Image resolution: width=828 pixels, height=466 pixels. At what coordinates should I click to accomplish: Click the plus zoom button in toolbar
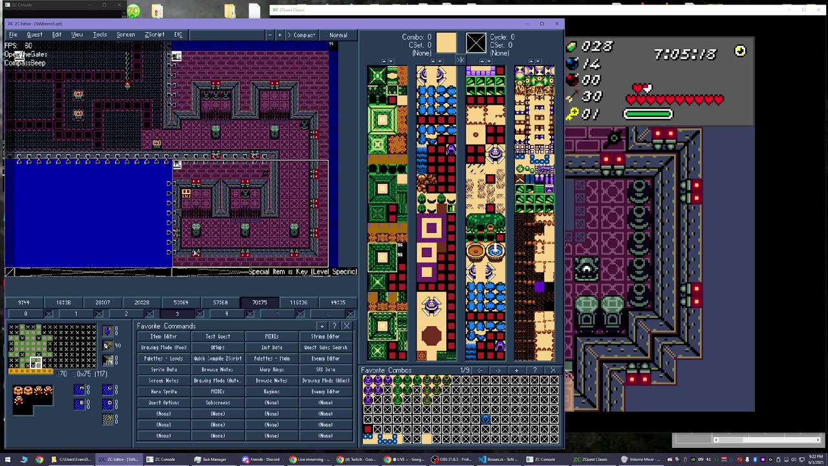(x=279, y=35)
